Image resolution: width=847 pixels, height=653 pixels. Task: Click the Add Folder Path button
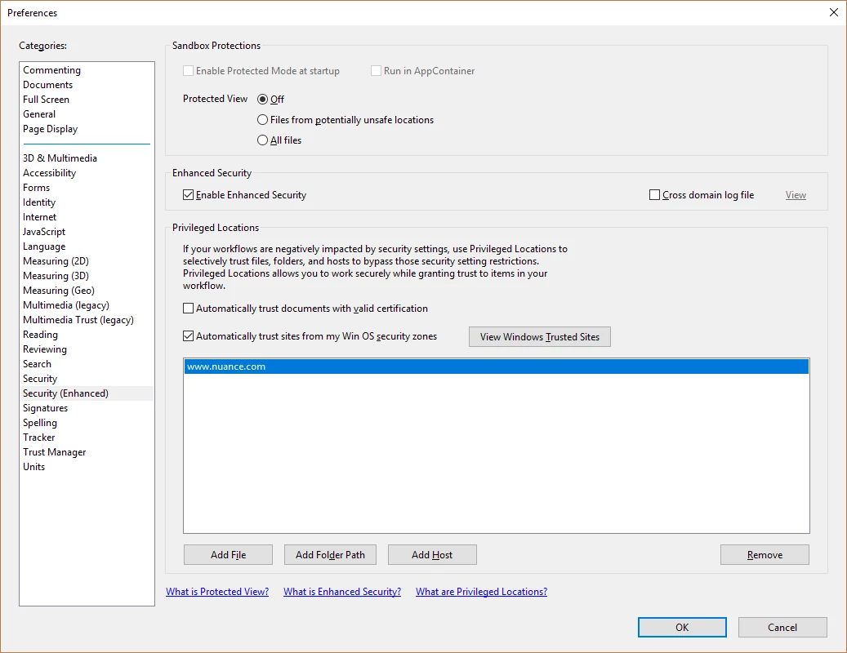coord(330,555)
